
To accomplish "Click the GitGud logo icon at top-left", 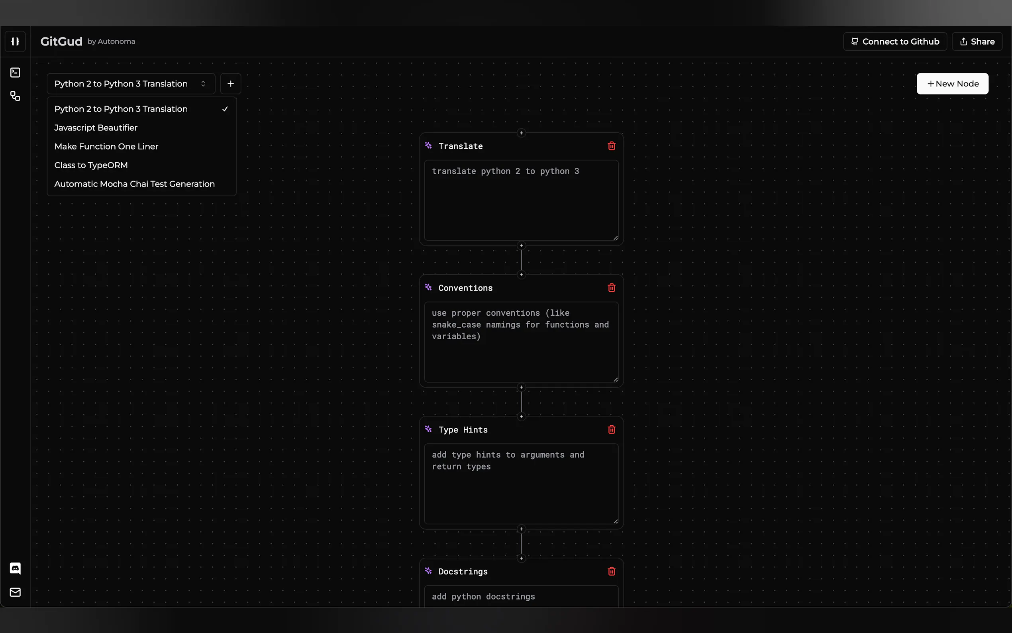I will 15,41.
